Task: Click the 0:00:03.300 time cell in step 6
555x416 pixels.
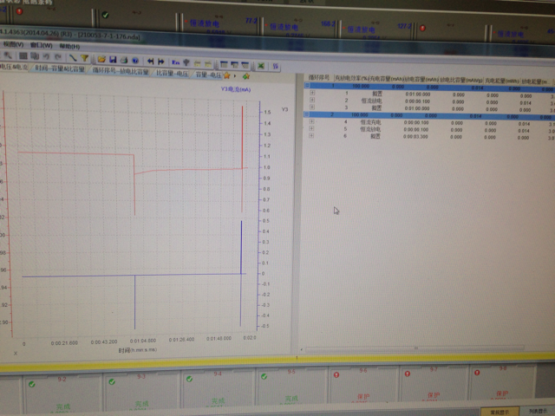Action: click(x=416, y=137)
